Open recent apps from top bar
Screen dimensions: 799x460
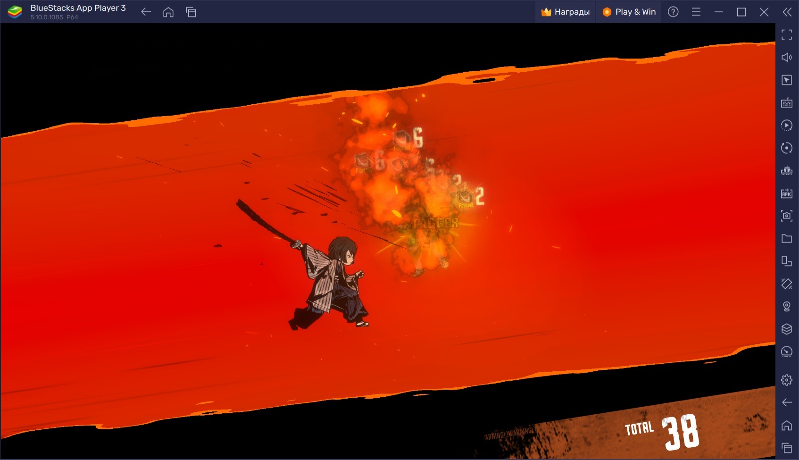[x=191, y=12]
